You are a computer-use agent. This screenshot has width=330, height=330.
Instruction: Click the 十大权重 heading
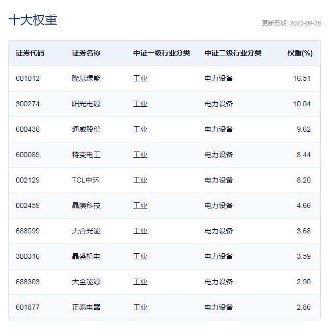33,20
